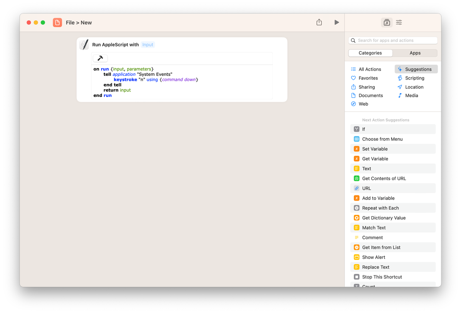
Task: Click the Stop This Shortcut icon
Action: tap(357, 277)
